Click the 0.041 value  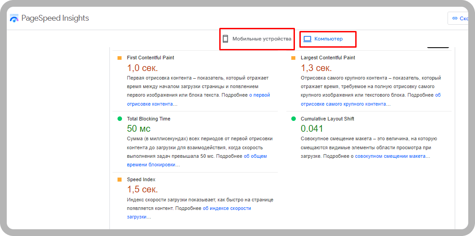coord(312,129)
